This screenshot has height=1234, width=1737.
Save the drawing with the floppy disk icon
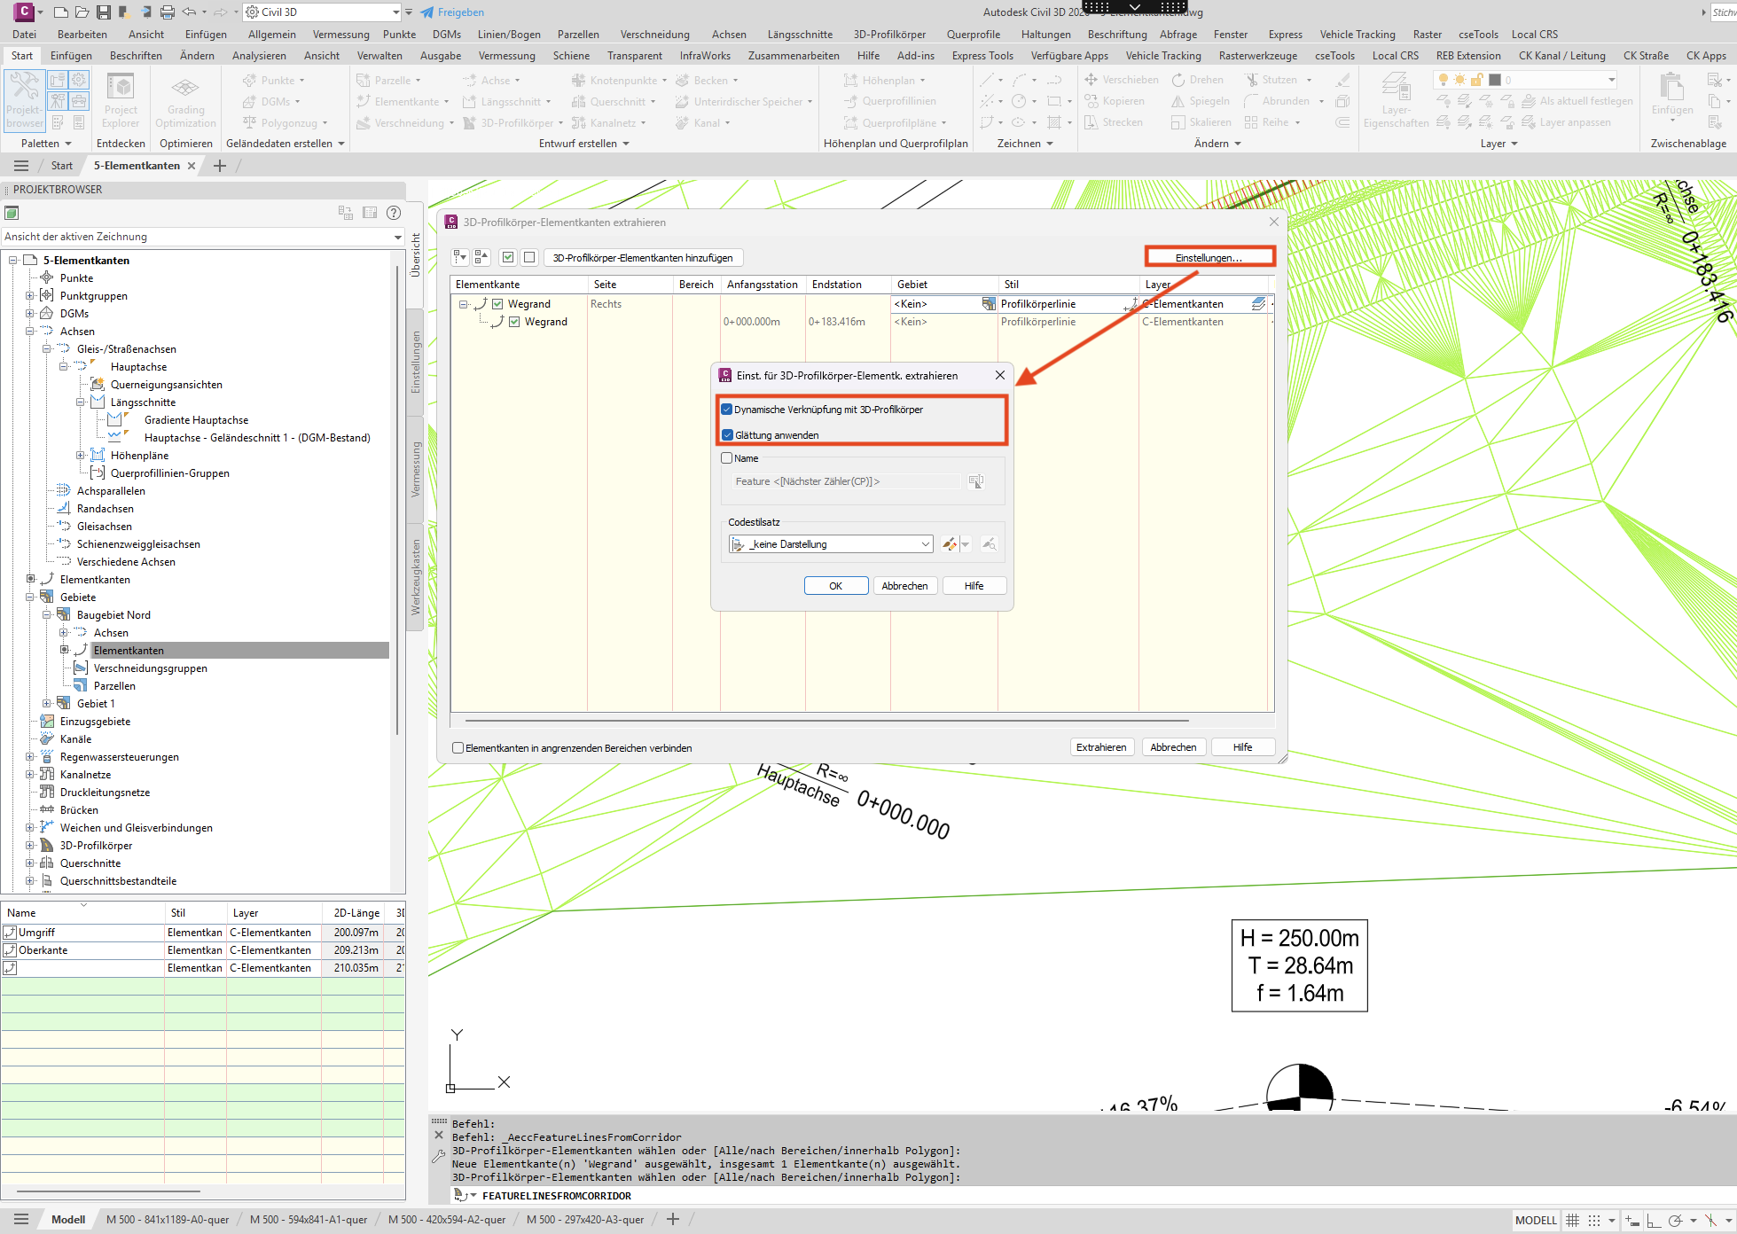pyautogui.click(x=104, y=12)
